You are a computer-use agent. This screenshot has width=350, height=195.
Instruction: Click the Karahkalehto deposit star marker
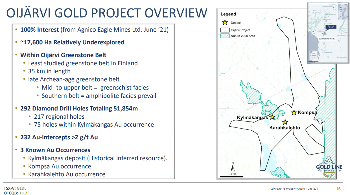coord(285,122)
